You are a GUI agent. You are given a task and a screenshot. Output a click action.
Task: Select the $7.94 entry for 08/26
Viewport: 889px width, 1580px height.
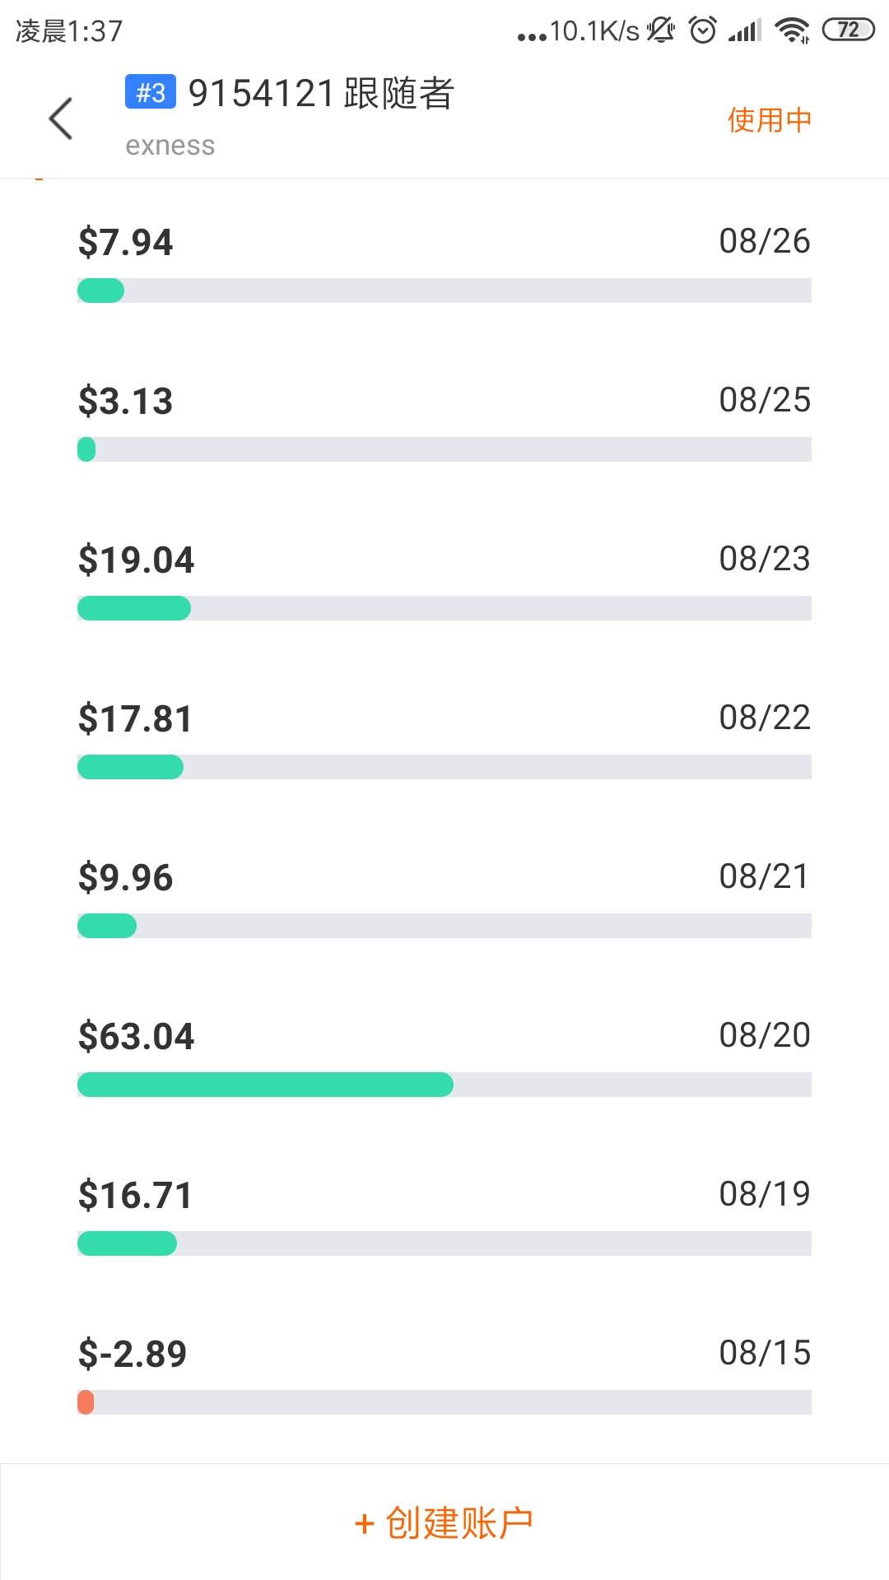(126, 243)
